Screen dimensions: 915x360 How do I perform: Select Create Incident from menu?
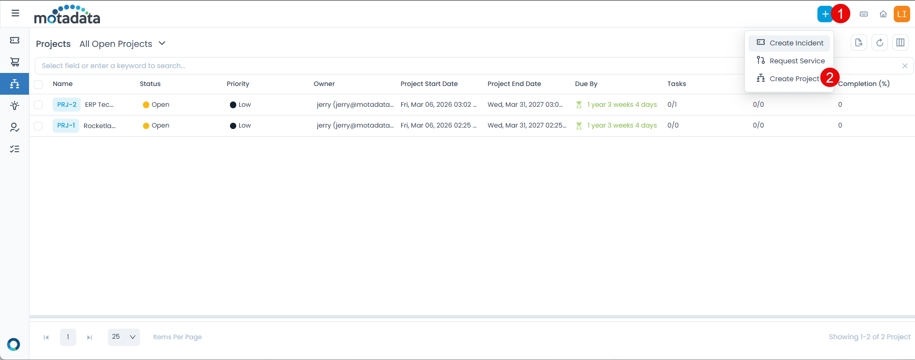pyautogui.click(x=796, y=43)
